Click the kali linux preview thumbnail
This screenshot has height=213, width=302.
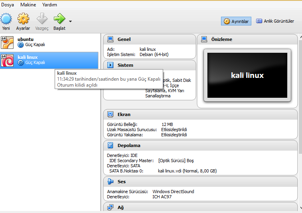point(247,76)
